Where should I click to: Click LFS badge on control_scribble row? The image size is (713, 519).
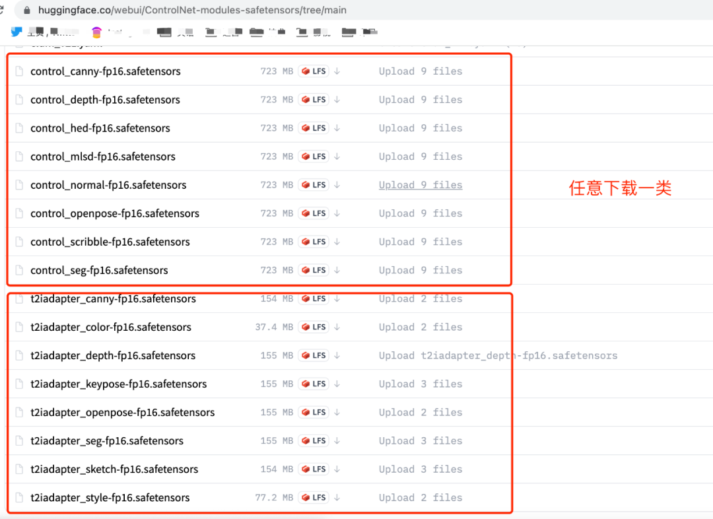[x=314, y=242]
